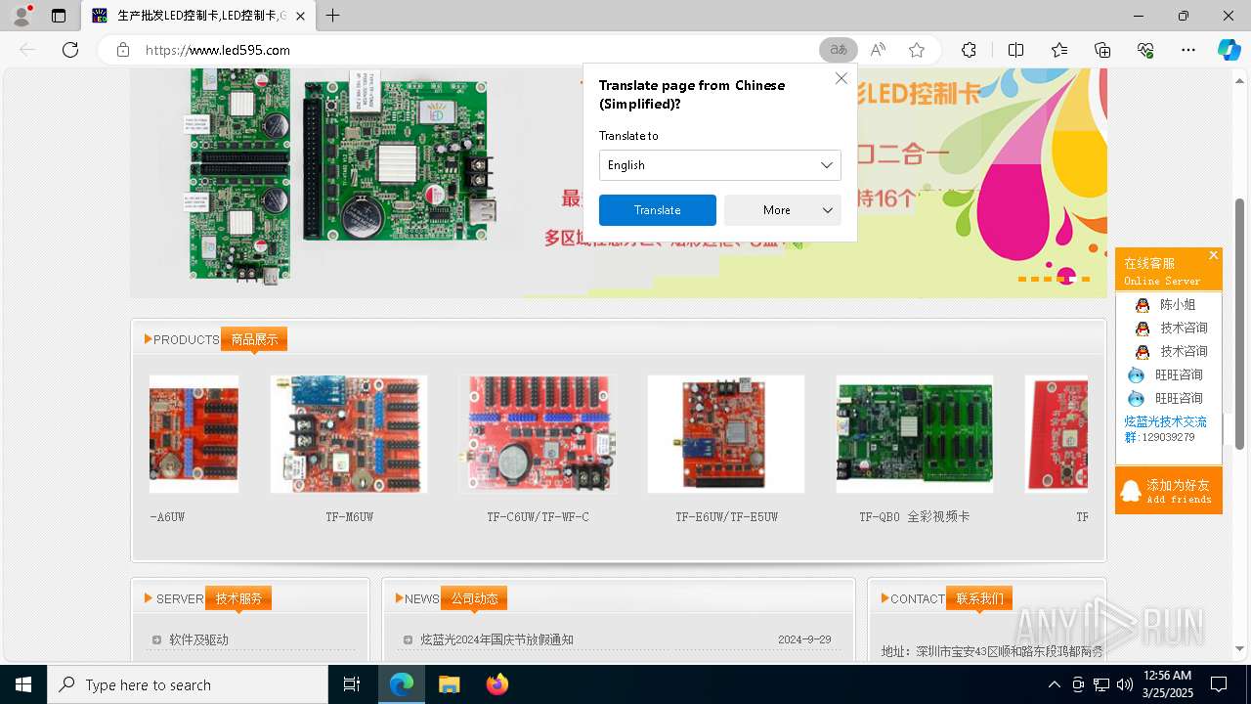Open File Explorer from taskbar
The image size is (1251, 704).
coord(449,684)
